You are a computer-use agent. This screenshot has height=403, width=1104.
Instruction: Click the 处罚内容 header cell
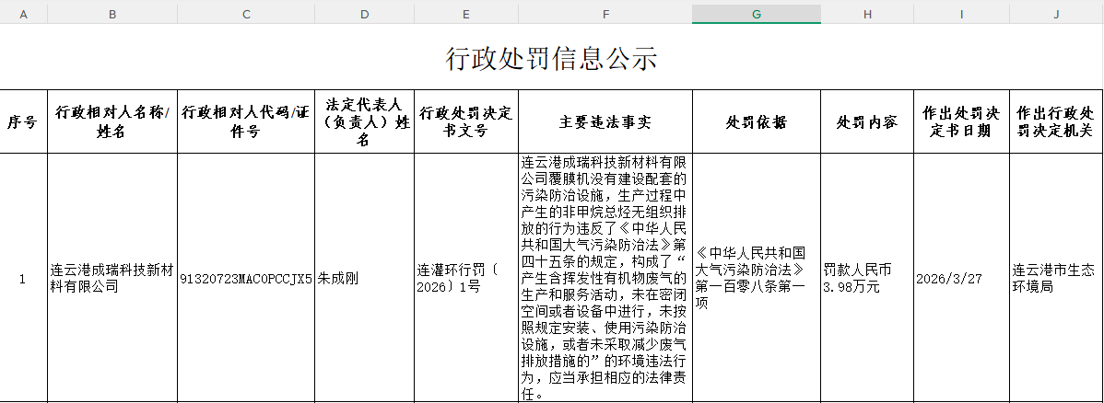867,121
